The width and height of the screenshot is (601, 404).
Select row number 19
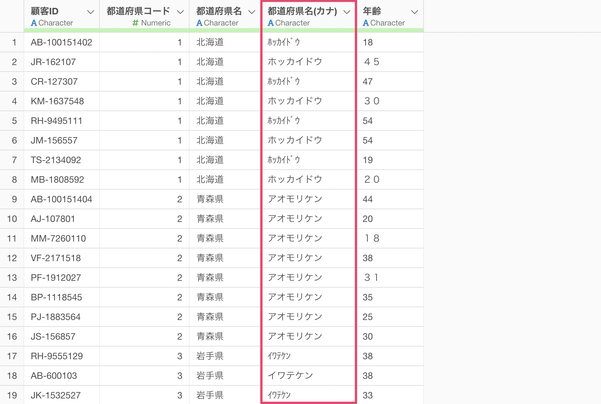click(12, 395)
